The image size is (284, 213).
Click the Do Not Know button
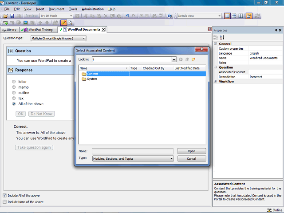coord(41,114)
